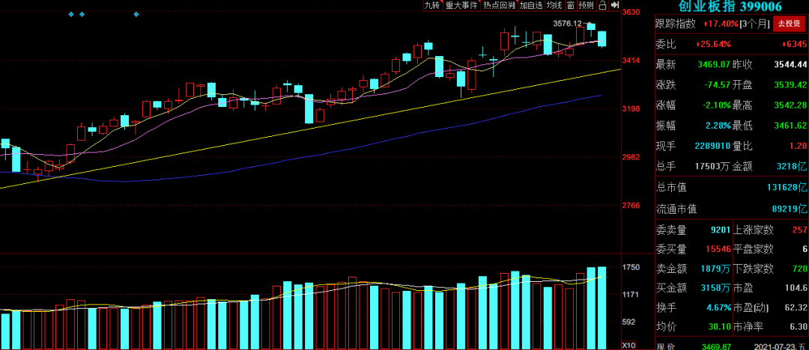Click the 现手 value 2289010
Viewport: 809px width, 350px height.
pyautogui.click(x=712, y=146)
